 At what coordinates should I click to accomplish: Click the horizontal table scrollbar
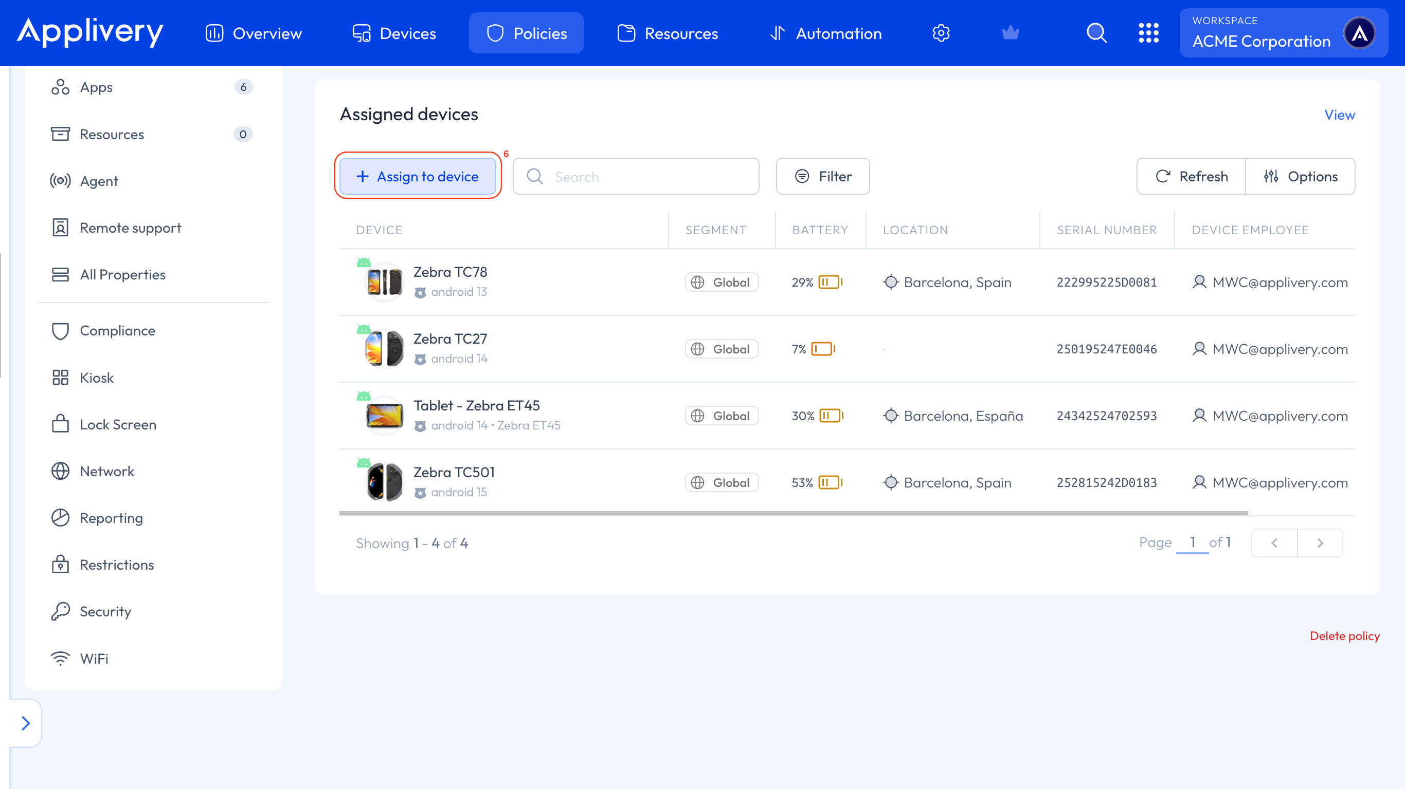[x=793, y=513]
